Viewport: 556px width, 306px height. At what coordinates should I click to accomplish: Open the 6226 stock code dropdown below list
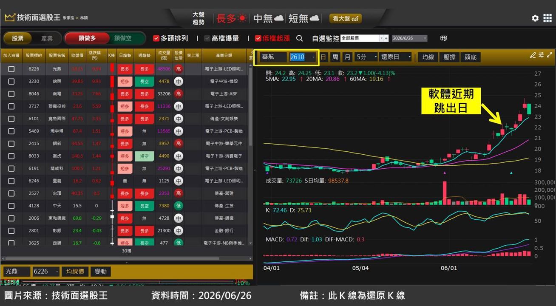click(57, 272)
